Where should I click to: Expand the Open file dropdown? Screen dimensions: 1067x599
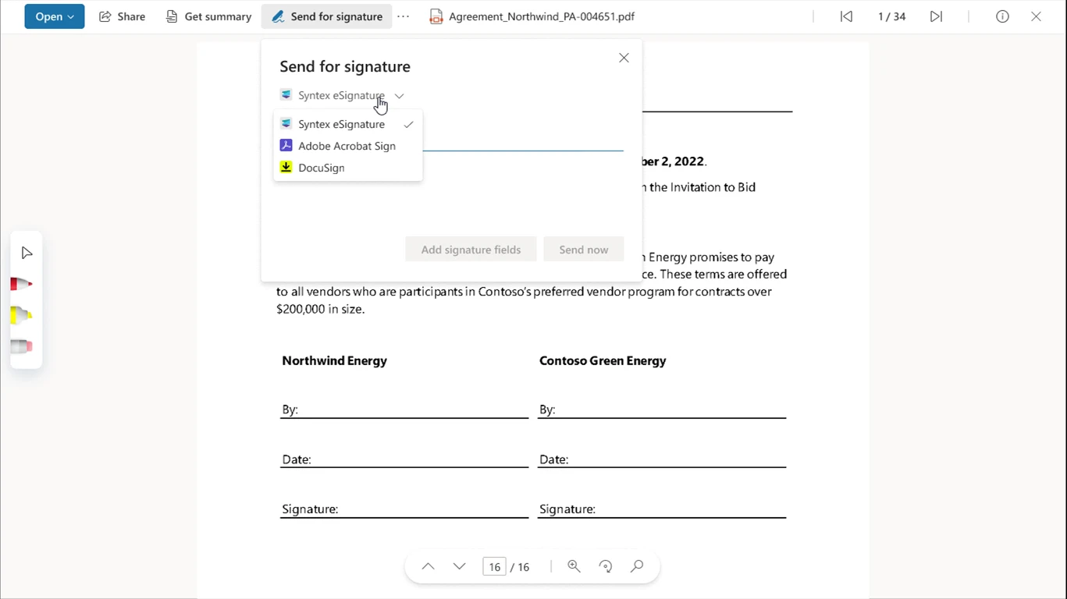click(x=54, y=16)
